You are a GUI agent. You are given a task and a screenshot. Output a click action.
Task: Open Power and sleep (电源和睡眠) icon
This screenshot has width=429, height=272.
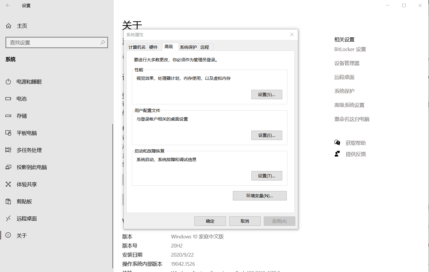tap(8, 82)
